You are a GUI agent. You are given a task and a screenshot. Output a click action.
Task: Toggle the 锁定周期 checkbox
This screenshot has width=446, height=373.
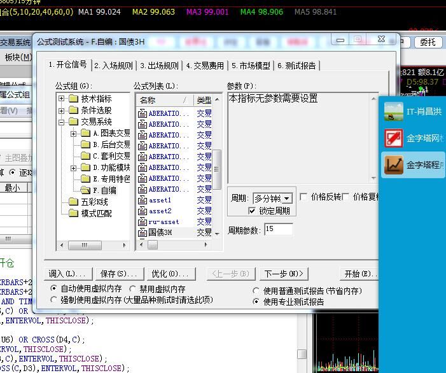coord(253,211)
